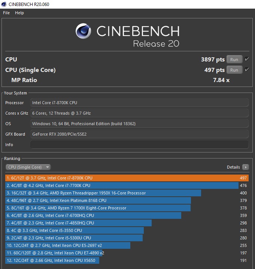Open the File menu

(x=6, y=13)
